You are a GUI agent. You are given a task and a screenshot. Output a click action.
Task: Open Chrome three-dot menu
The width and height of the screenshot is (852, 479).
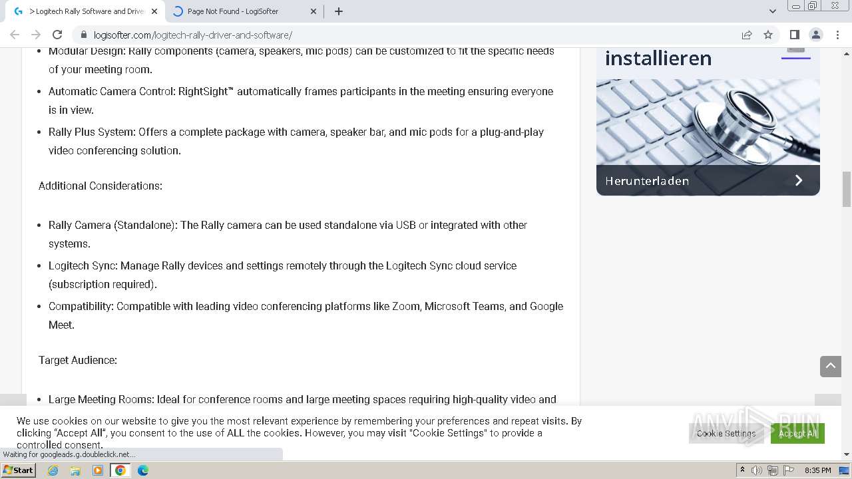click(837, 35)
